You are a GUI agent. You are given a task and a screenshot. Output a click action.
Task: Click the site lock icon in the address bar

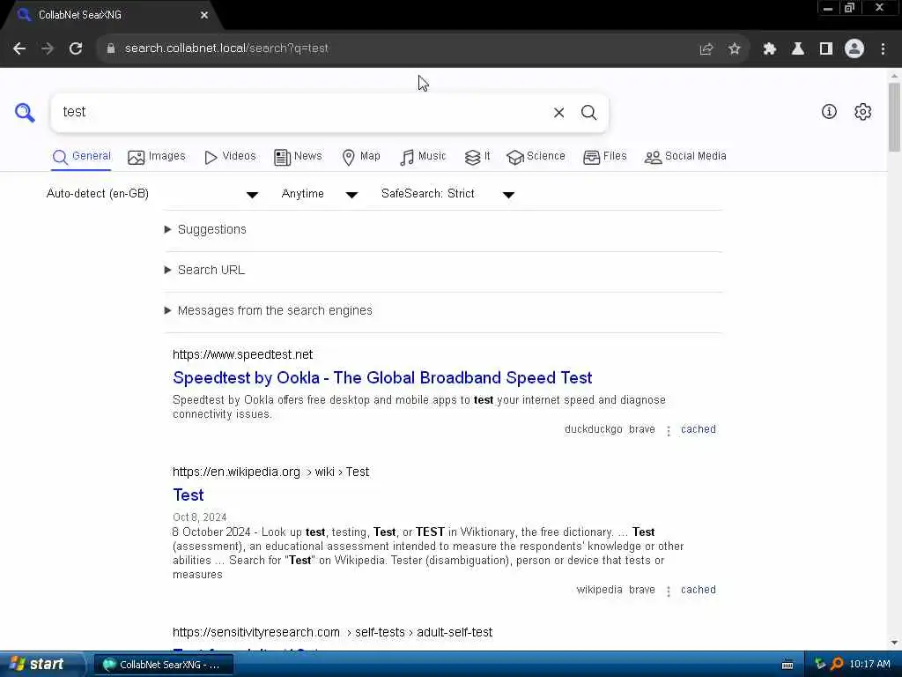110,48
